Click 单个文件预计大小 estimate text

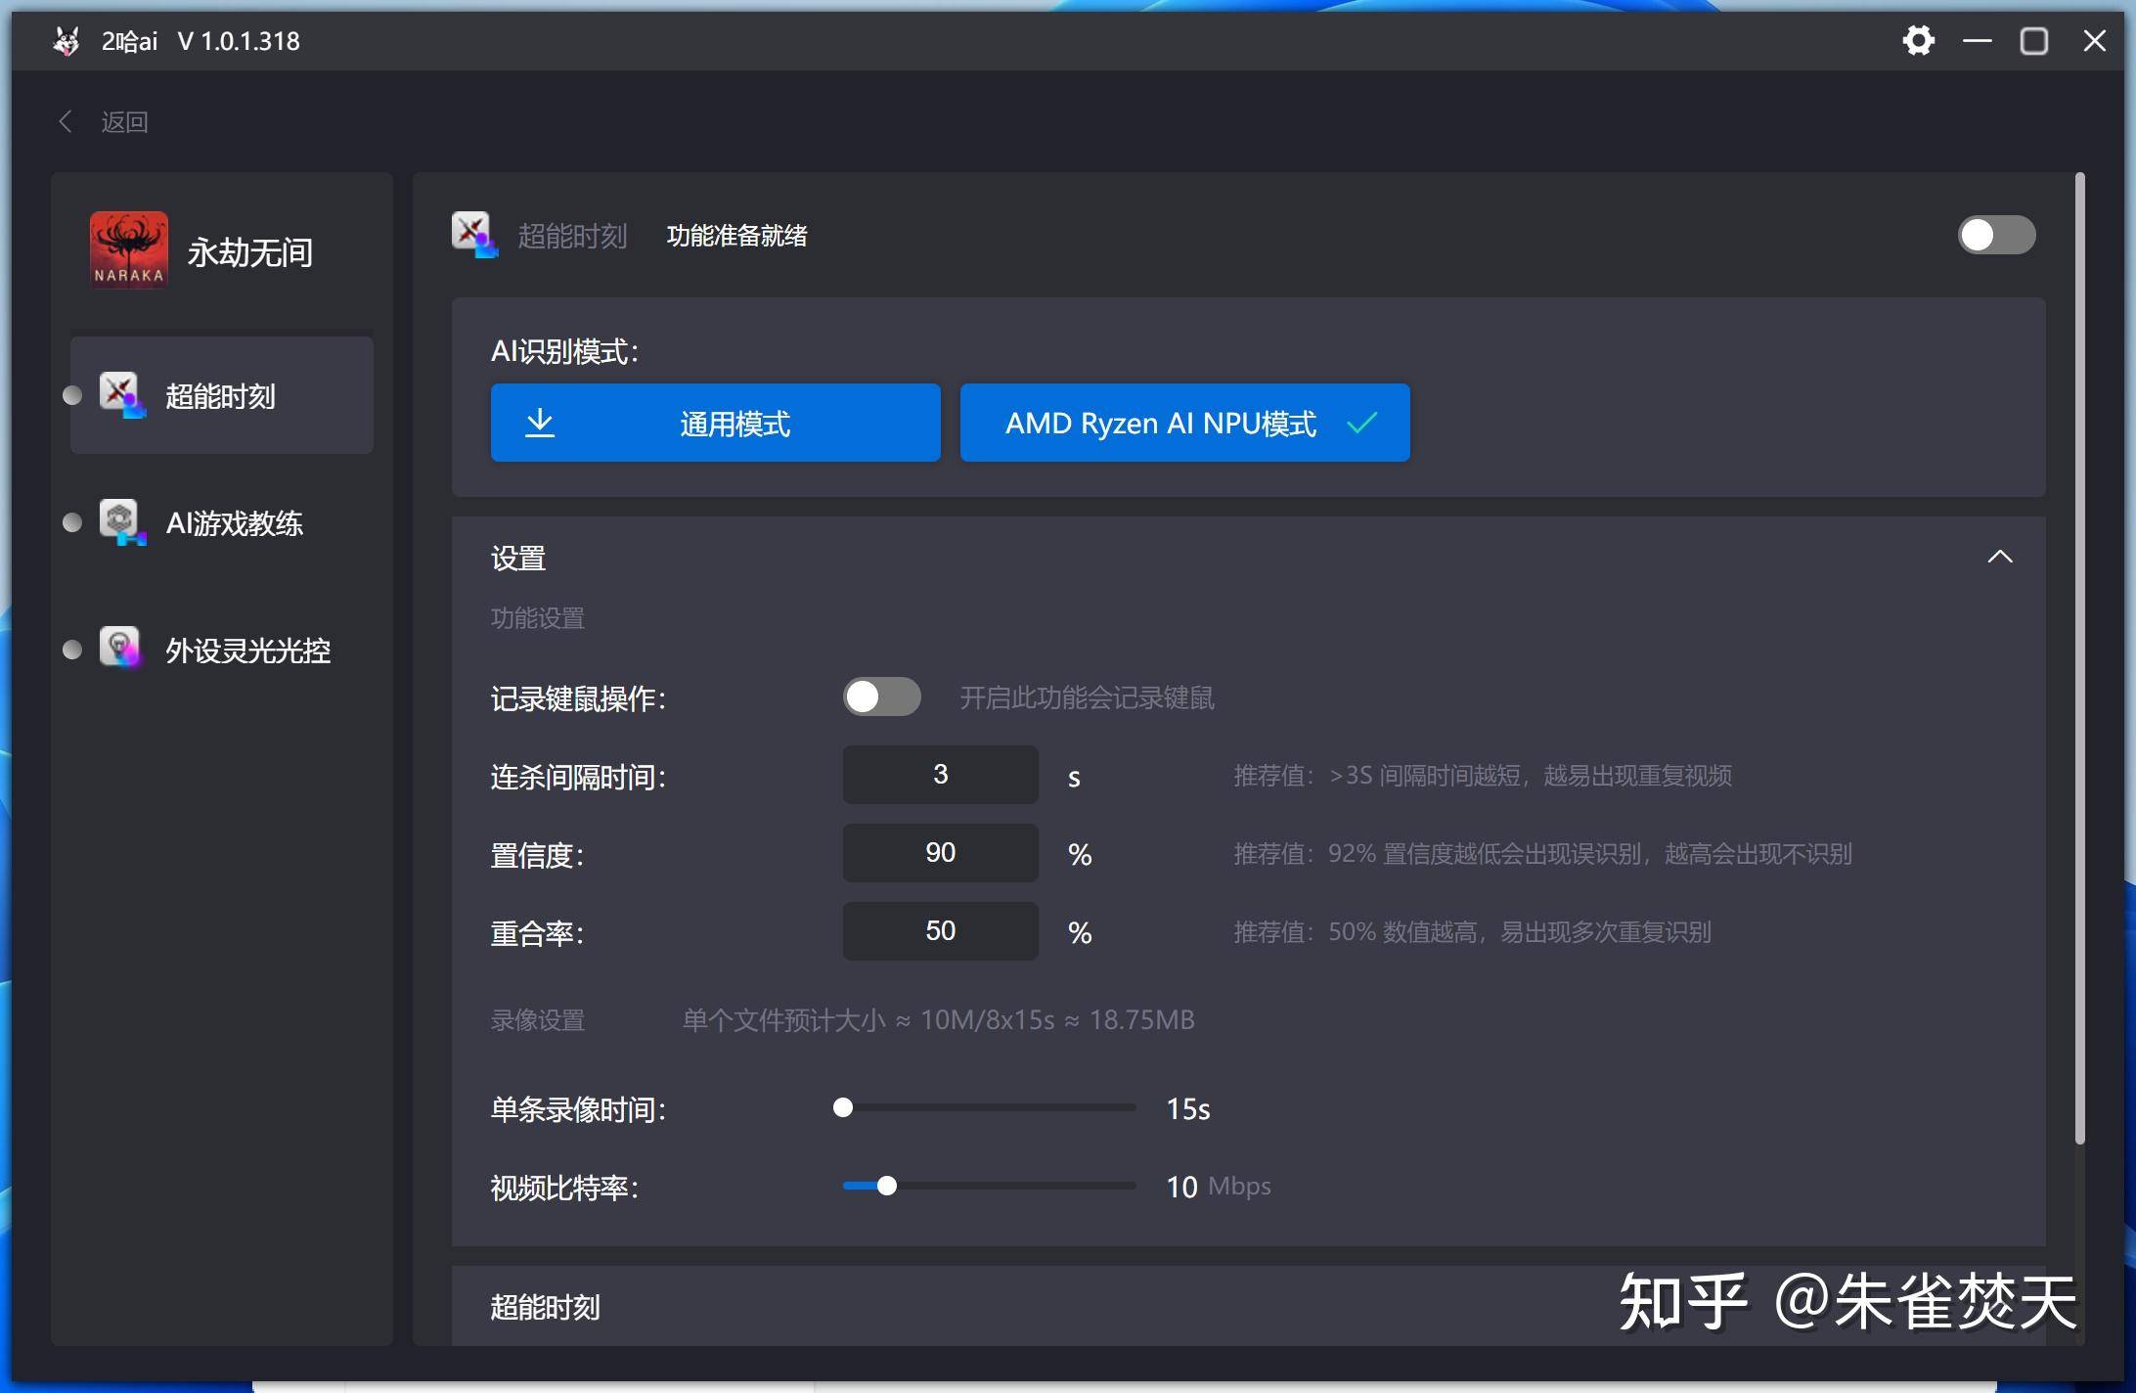(939, 1020)
